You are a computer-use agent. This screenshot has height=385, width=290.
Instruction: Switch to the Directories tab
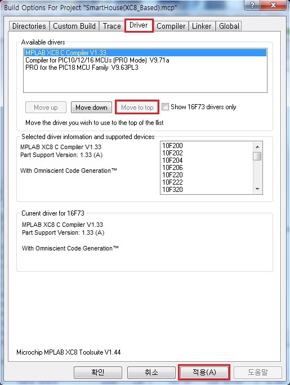(29, 26)
